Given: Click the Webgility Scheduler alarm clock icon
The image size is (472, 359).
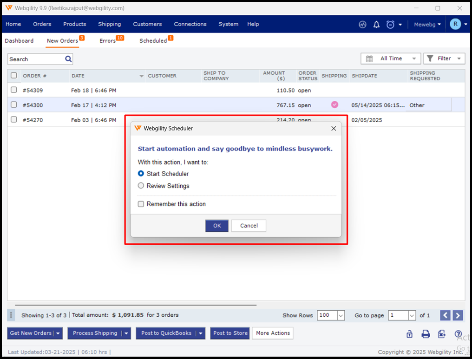Looking at the screenshot, I should (389, 24).
